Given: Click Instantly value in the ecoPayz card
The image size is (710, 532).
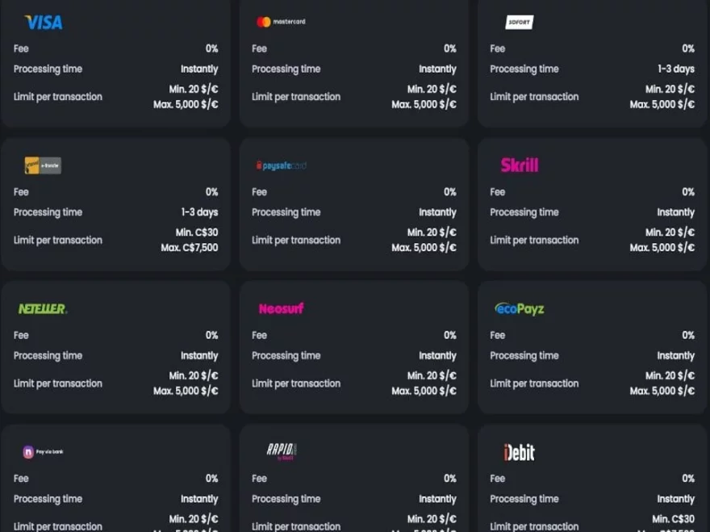Looking at the screenshot, I should click(x=675, y=356).
